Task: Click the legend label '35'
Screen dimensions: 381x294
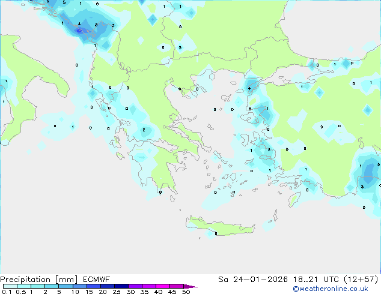Action: pos(144,292)
